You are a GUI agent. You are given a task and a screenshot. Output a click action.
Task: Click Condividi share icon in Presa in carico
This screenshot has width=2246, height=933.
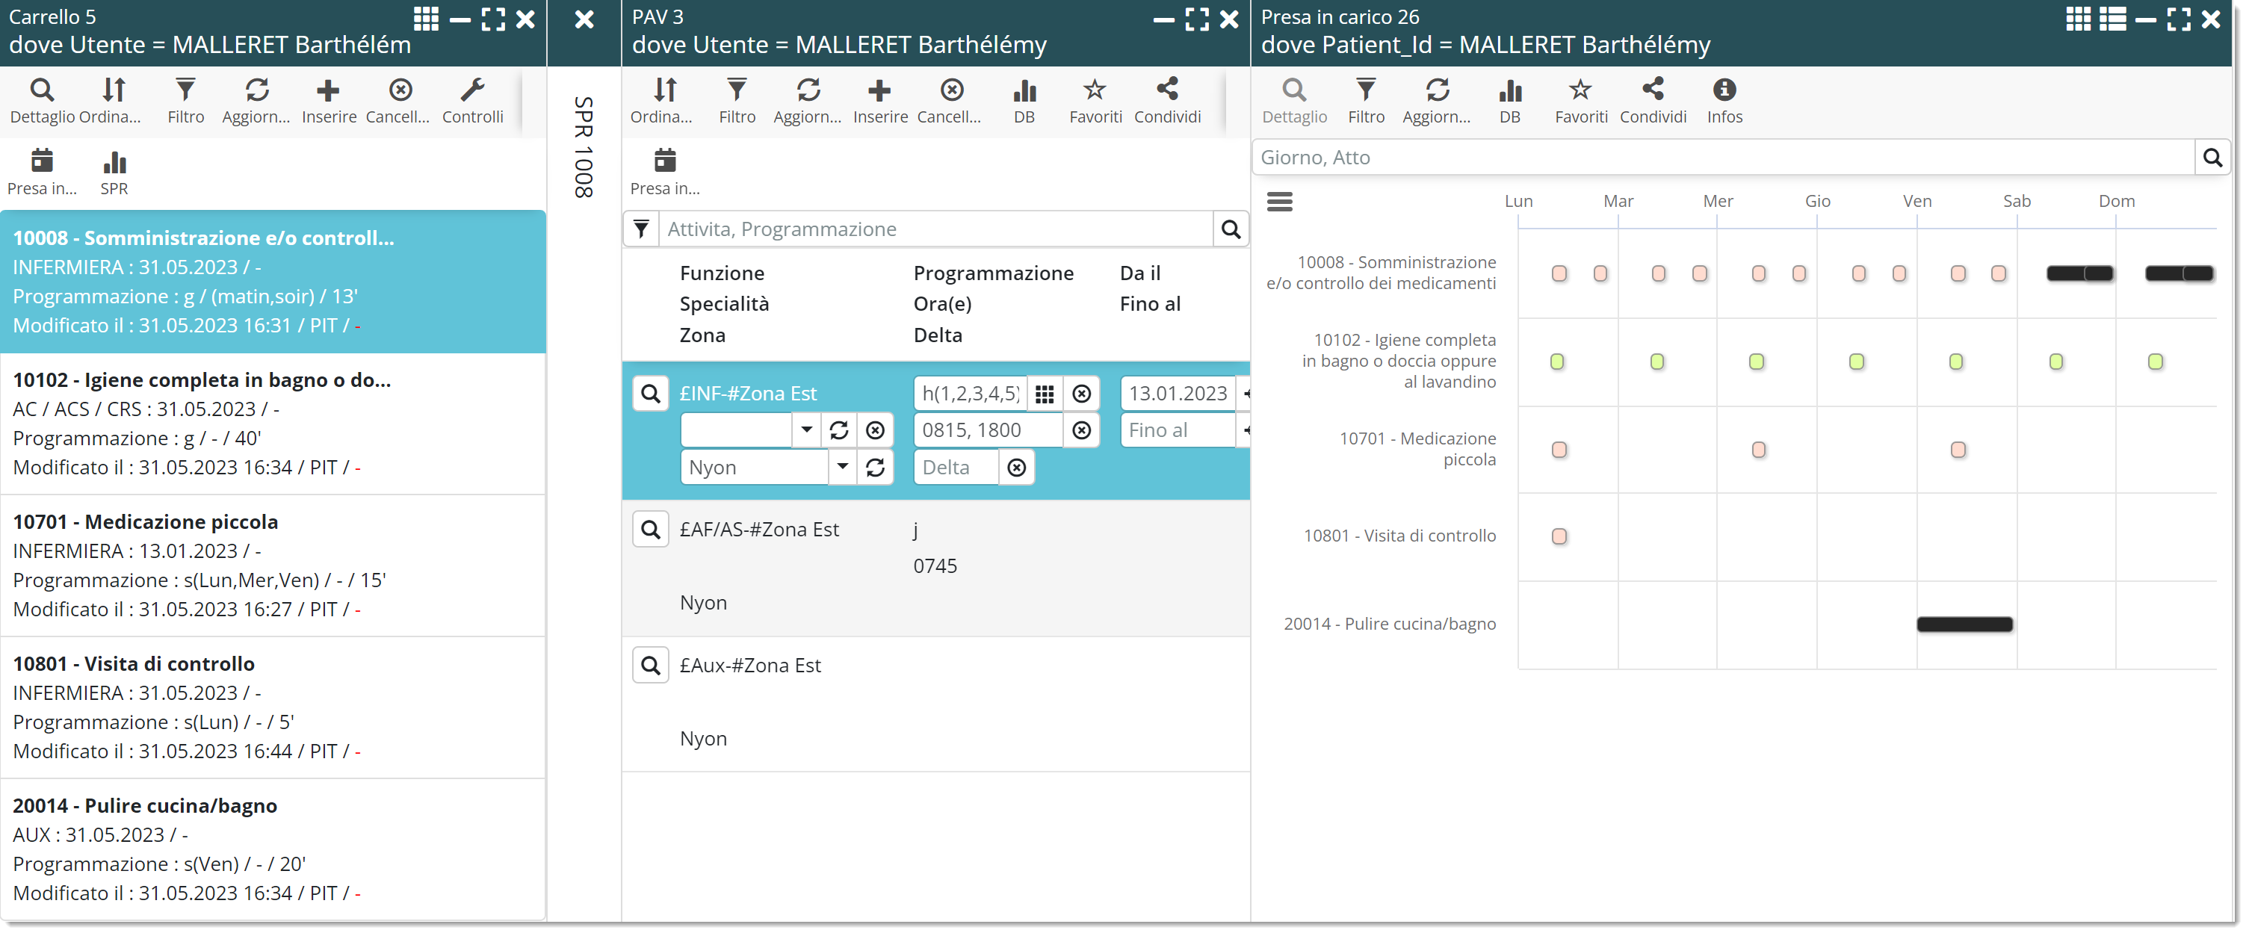1652,90
